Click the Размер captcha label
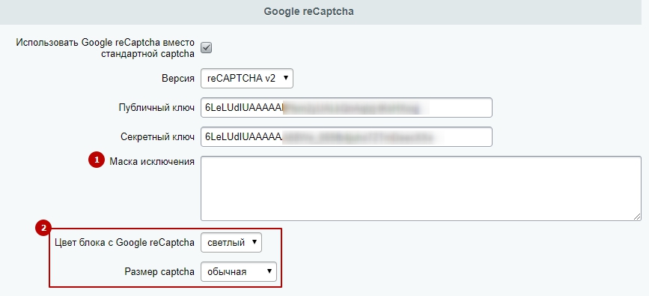 point(159,272)
